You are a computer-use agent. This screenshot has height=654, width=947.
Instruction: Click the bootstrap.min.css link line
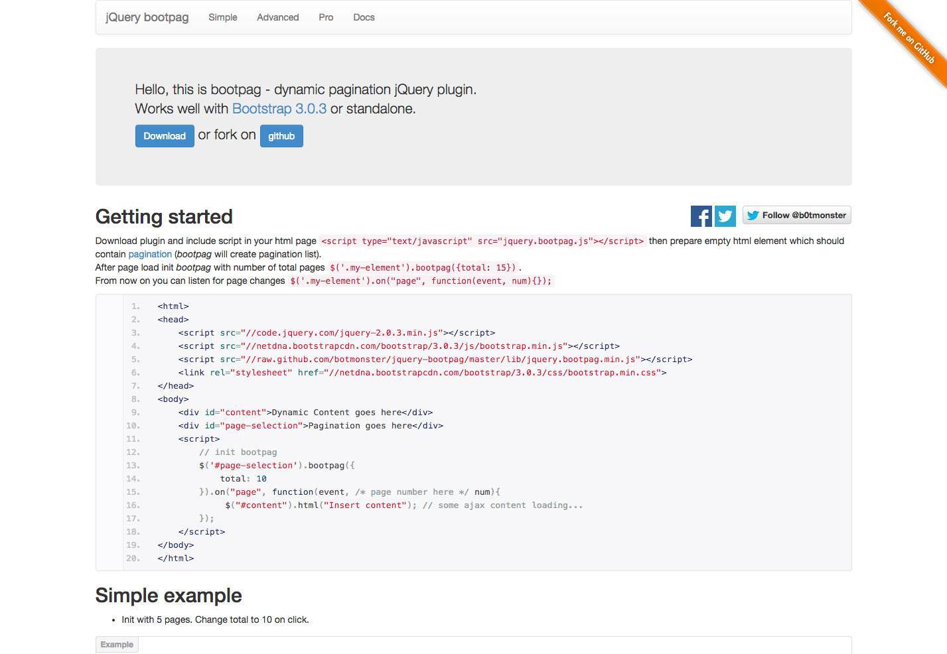[423, 373]
